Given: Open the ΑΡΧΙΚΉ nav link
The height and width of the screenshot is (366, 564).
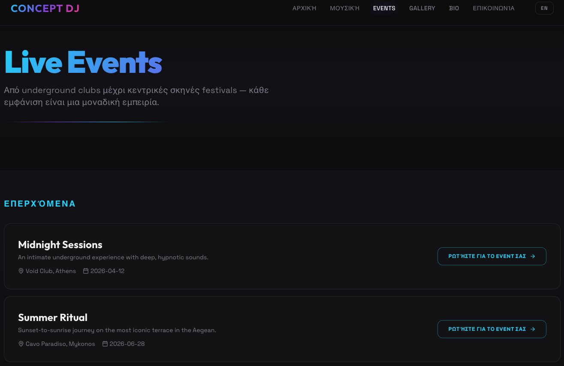Looking at the screenshot, I should [305, 8].
